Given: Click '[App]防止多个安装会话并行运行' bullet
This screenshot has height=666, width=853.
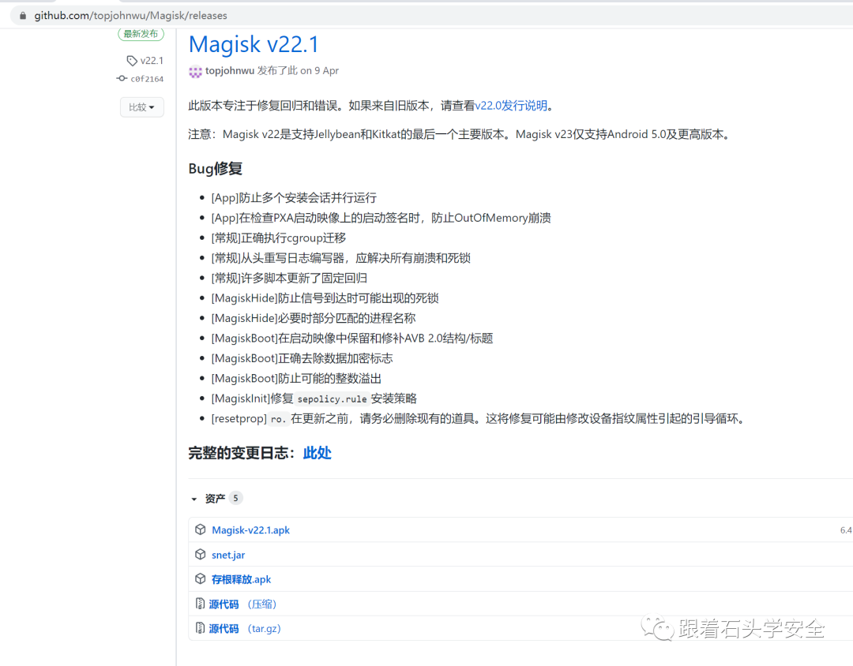Looking at the screenshot, I should [x=294, y=198].
